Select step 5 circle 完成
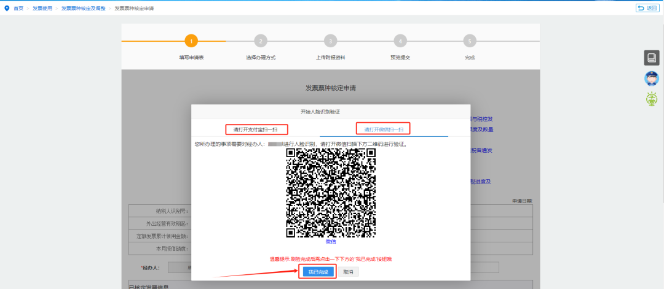This screenshot has width=664, height=289. (x=470, y=41)
